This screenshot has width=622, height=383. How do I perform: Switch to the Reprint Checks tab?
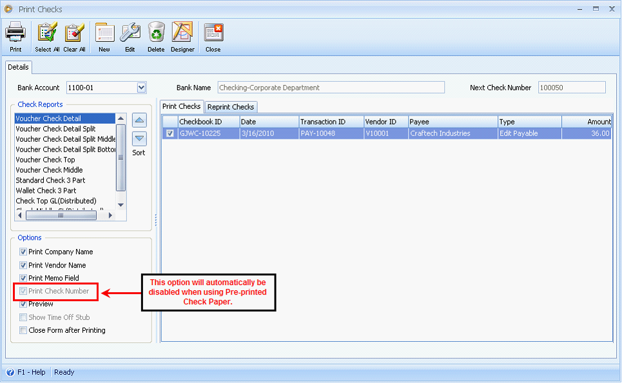(231, 107)
